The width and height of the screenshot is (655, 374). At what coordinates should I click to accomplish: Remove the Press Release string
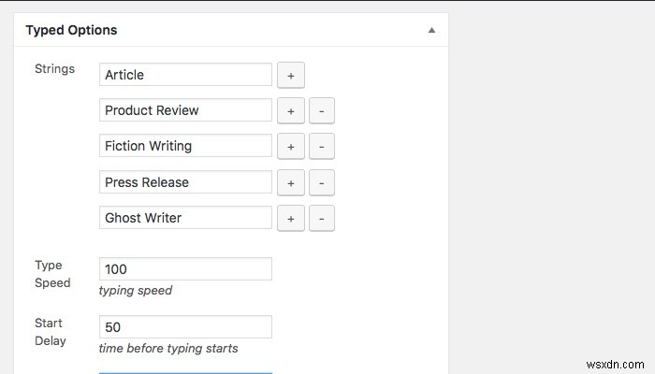click(x=321, y=182)
